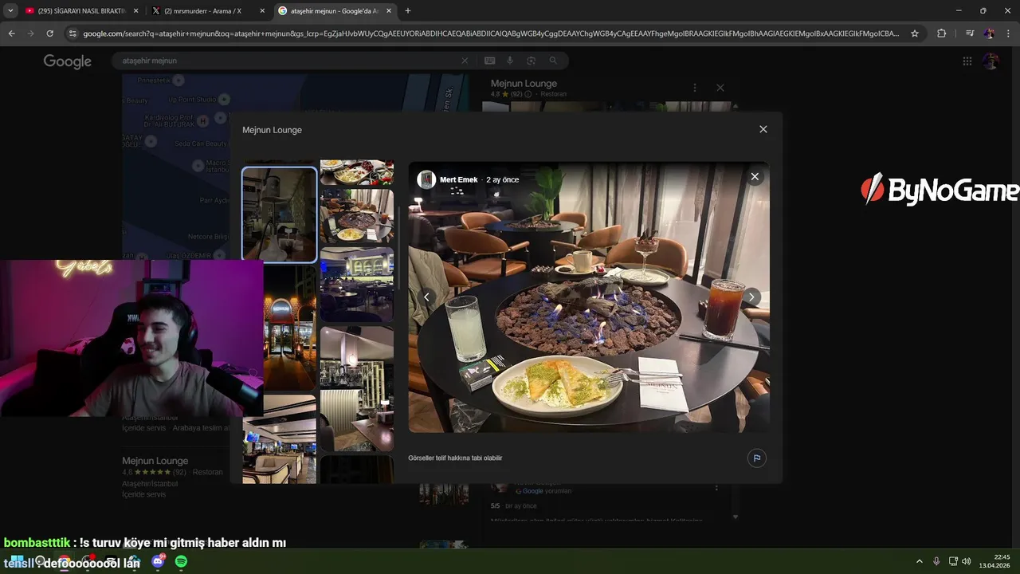The height and width of the screenshot is (574, 1020).
Task: Click the google.com address bar URL
Action: tap(491, 33)
